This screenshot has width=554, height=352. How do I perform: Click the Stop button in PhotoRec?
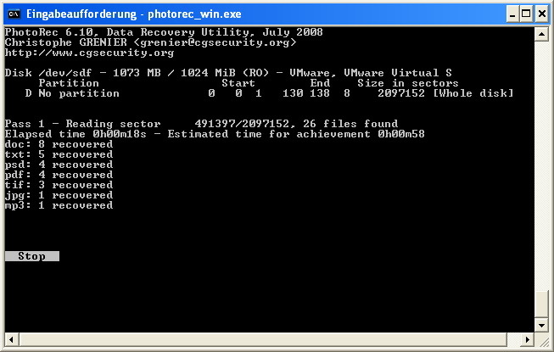point(32,256)
